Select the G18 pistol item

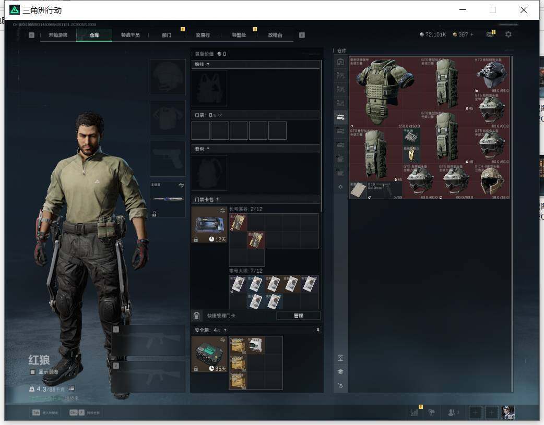(385, 190)
